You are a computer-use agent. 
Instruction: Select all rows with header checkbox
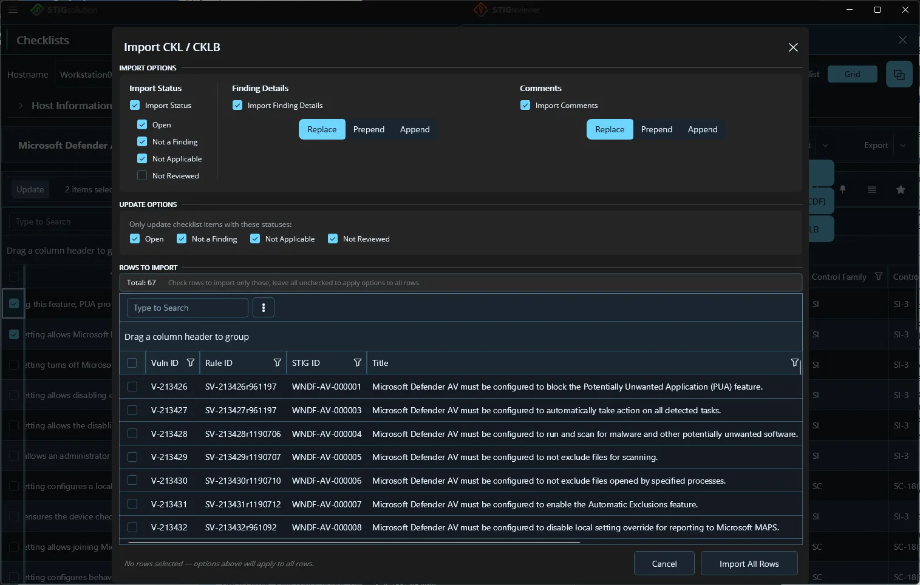(x=132, y=363)
